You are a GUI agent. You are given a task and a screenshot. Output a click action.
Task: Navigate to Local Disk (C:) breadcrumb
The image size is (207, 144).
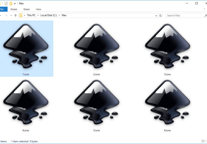49,15
